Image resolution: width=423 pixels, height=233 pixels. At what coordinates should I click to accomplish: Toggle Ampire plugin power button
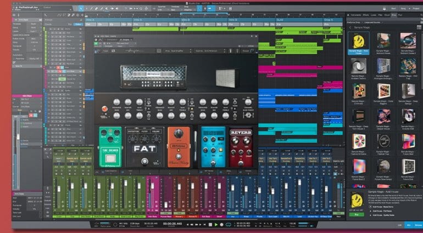(96, 43)
